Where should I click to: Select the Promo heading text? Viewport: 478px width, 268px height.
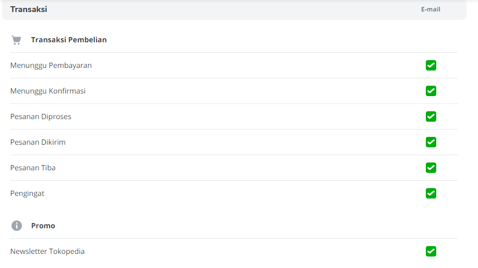pyautogui.click(x=43, y=226)
